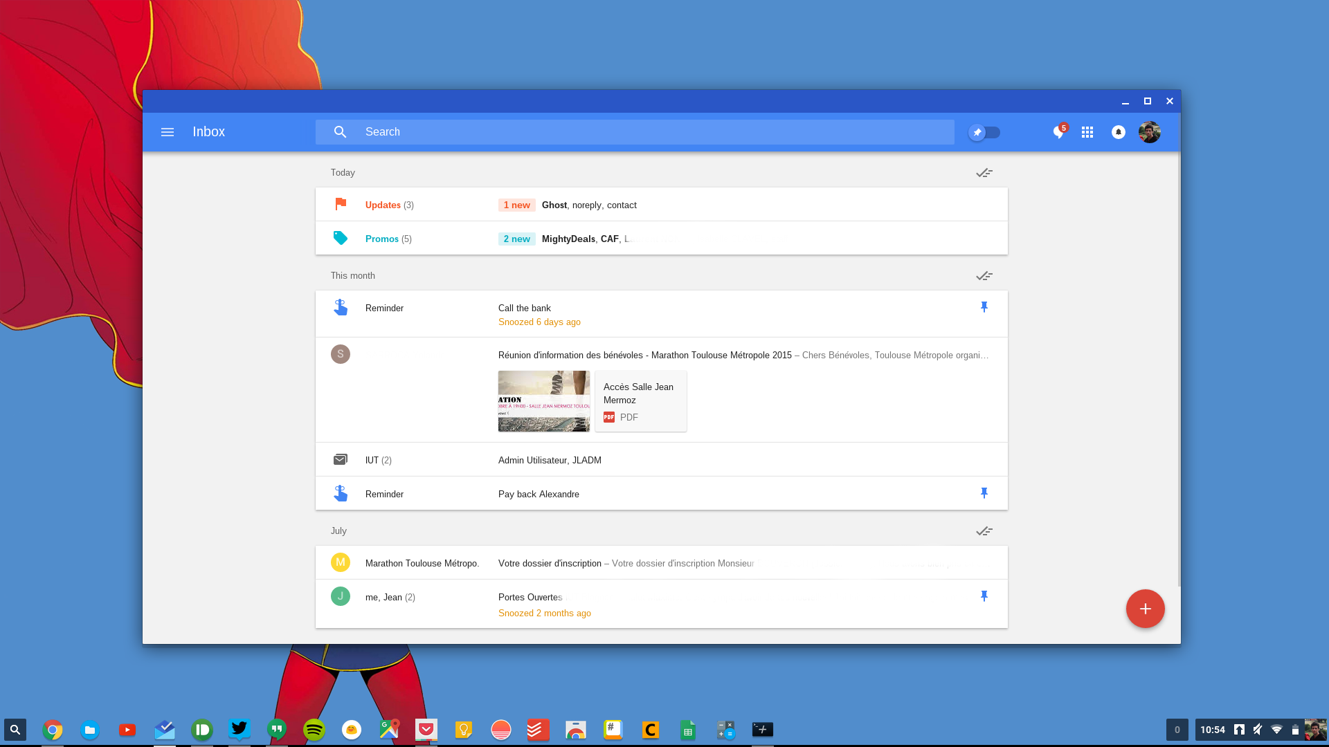Open the marathon image attachment thumbnail
1329x747 pixels.
point(543,401)
